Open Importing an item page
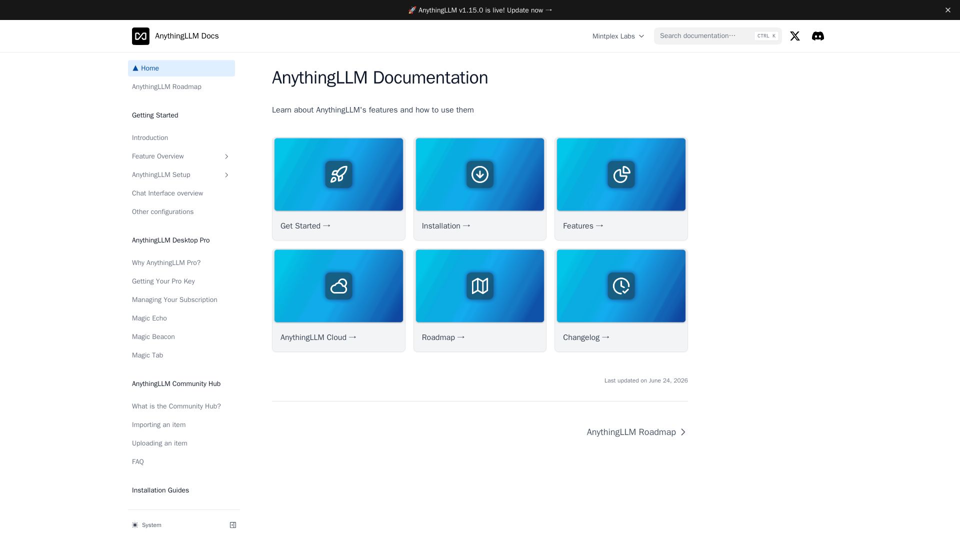Screen dimensions: 960x540 point(181,425)
